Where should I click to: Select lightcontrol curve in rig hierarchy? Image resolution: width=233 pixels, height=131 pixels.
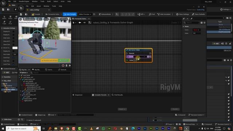pyautogui.click(x=28, y=100)
